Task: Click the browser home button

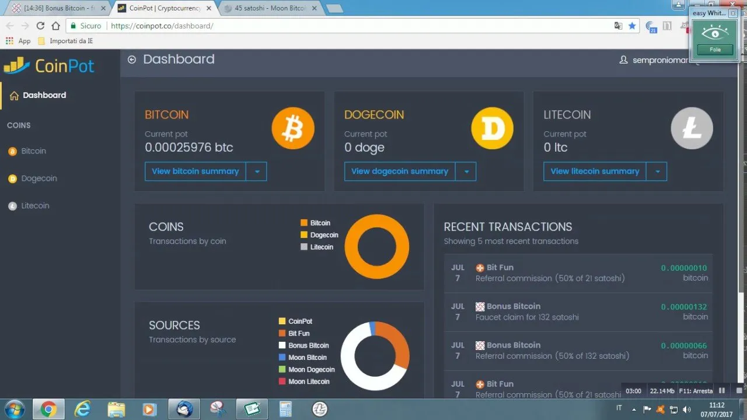Action: click(x=55, y=26)
